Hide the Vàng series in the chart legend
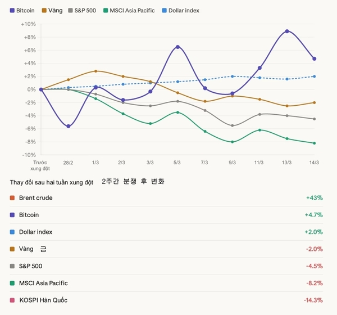Screen dimensions: 337x315 click(52, 11)
